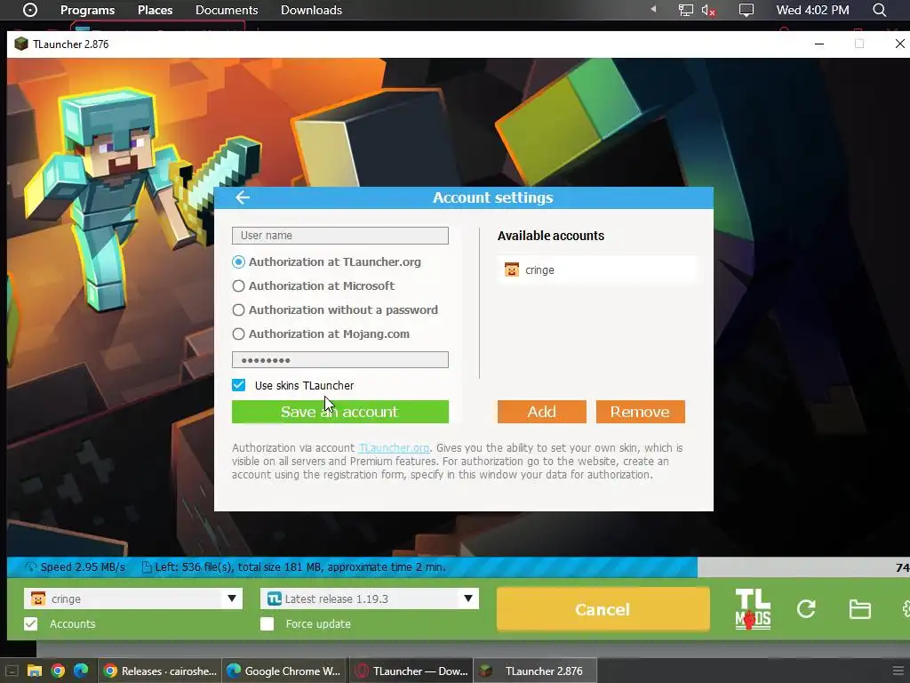Open the Documents menu

[227, 10]
